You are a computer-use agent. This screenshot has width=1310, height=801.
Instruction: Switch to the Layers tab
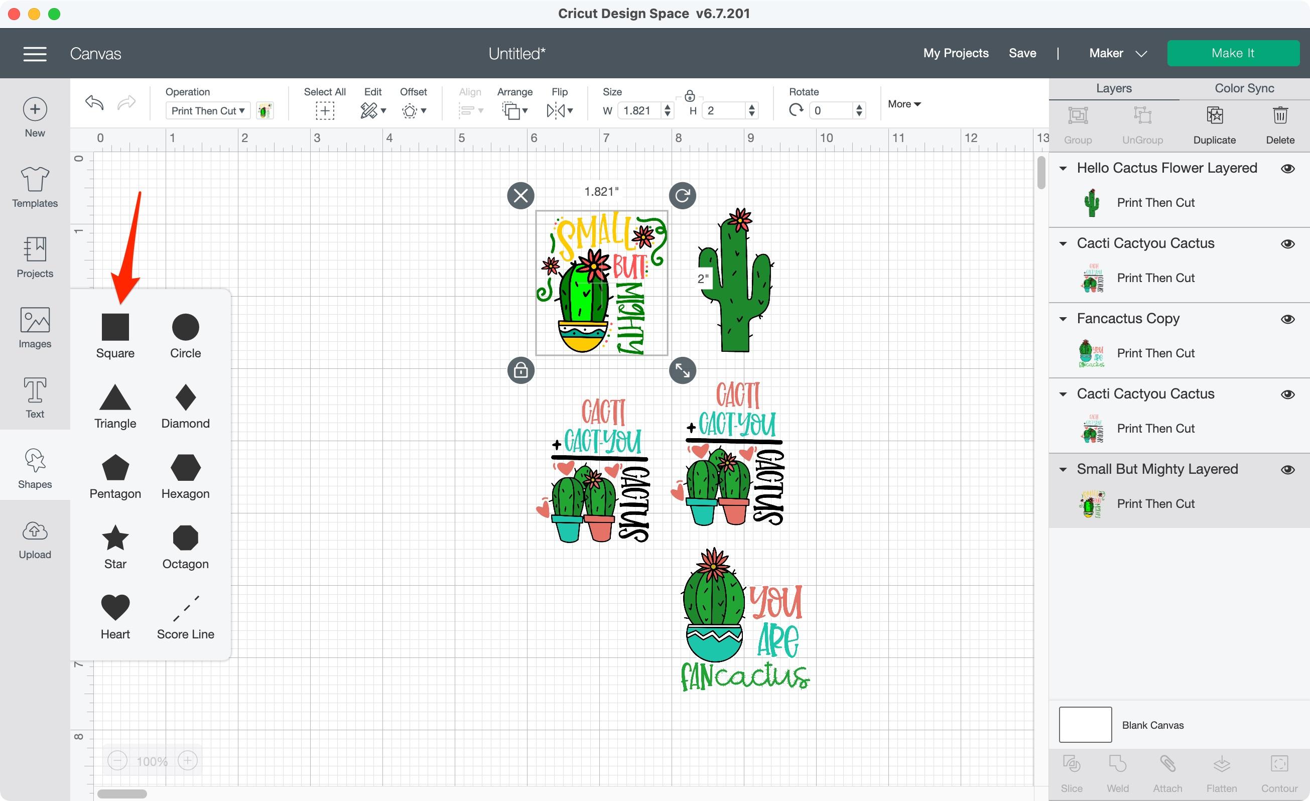pyautogui.click(x=1113, y=88)
